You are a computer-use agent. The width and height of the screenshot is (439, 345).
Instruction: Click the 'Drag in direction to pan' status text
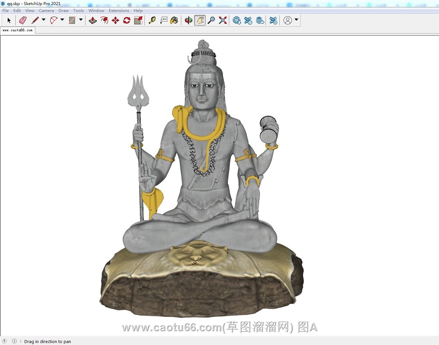pos(47,342)
